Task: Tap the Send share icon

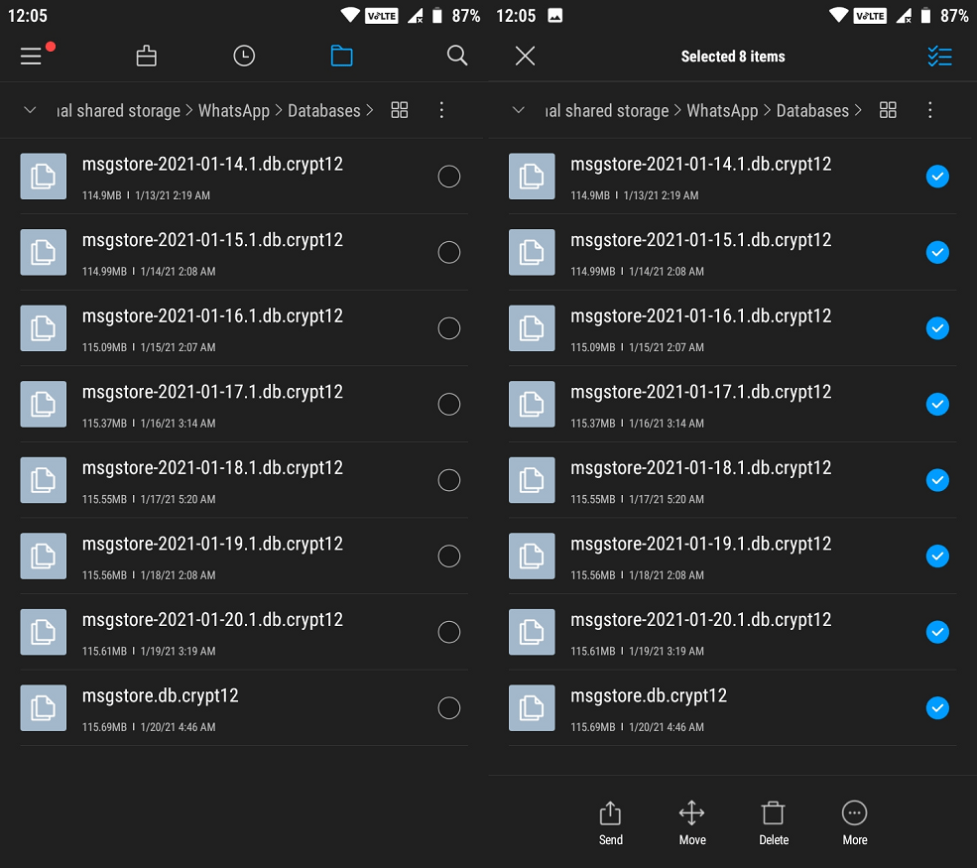Action: tap(611, 812)
